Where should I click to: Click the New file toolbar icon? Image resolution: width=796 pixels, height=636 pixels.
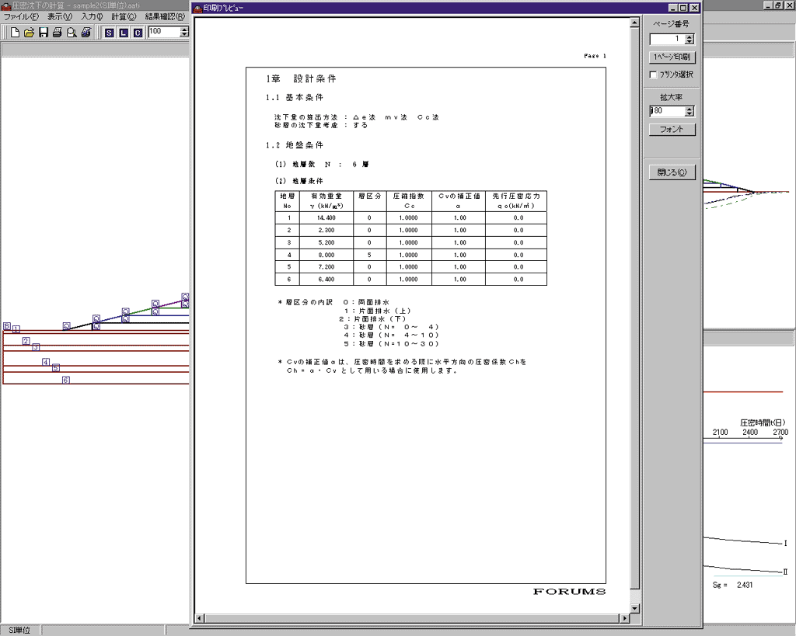click(16, 32)
